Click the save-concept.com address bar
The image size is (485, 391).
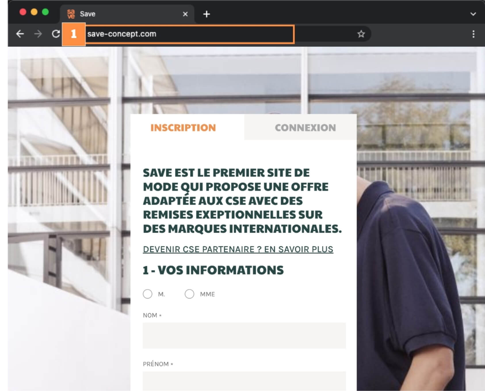190,34
